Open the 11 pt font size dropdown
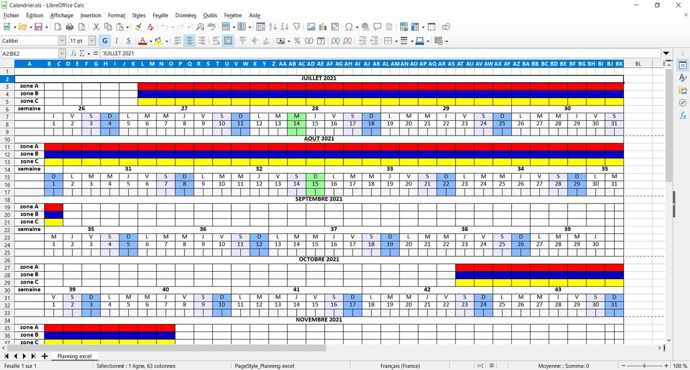Image resolution: width=690 pixels, height=370 pixels. [93, 41]
